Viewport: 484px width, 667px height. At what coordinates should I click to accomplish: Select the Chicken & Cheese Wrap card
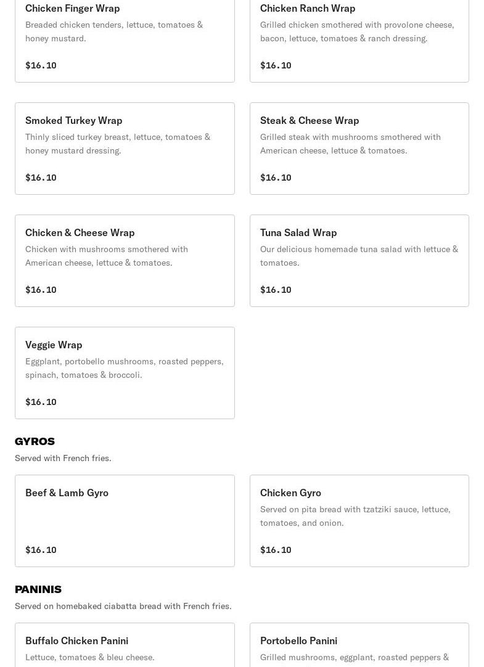pos(125,261)
